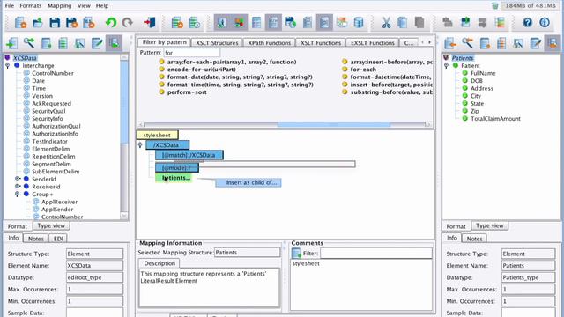
Task: Click the copy icon next to scissors
Action: (402, 23)
